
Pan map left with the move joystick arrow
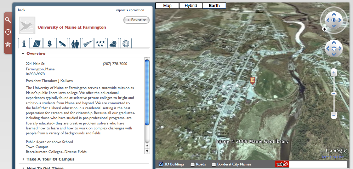click(328, 48)
